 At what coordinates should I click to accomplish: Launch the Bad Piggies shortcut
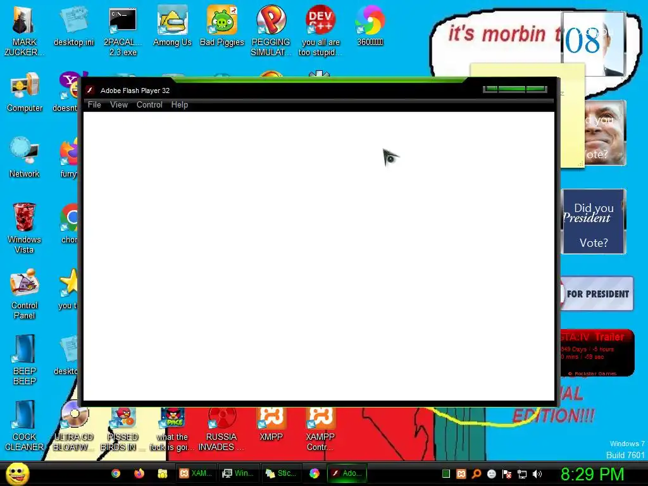[x=222, y=26]
